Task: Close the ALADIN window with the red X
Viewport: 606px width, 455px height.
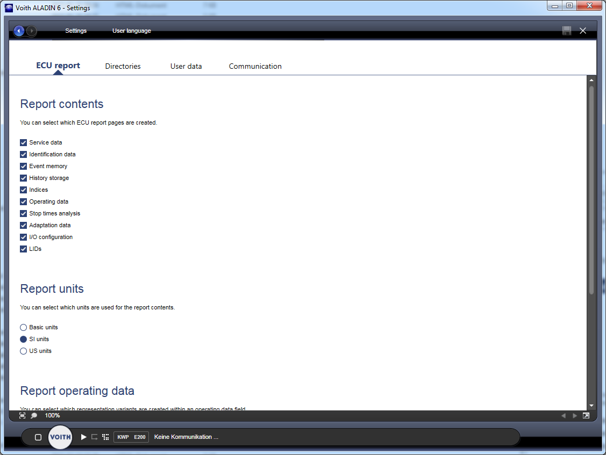Action: tap(589, 6)
